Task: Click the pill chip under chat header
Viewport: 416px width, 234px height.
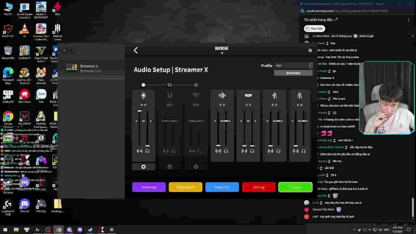Action: coord(315,29)
